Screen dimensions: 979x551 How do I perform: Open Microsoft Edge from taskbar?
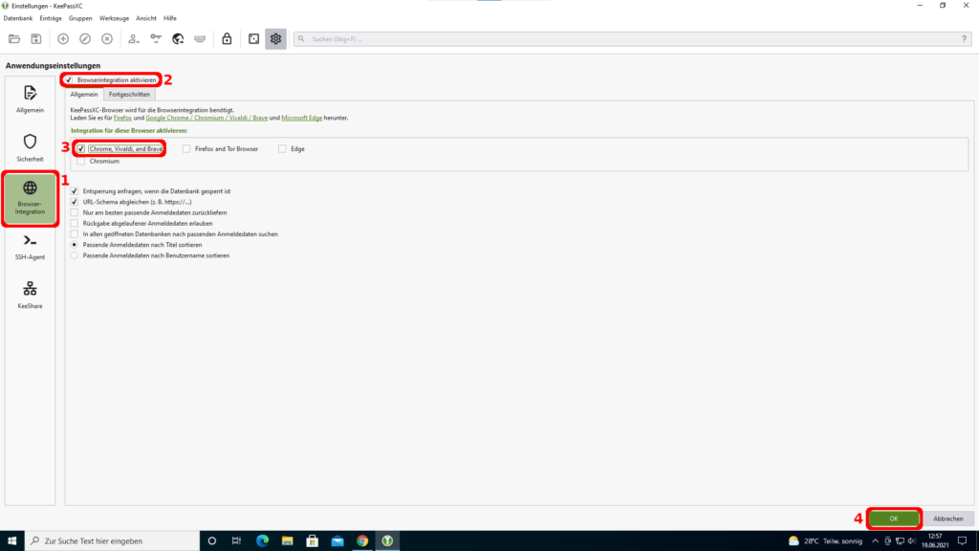(262, 541)
